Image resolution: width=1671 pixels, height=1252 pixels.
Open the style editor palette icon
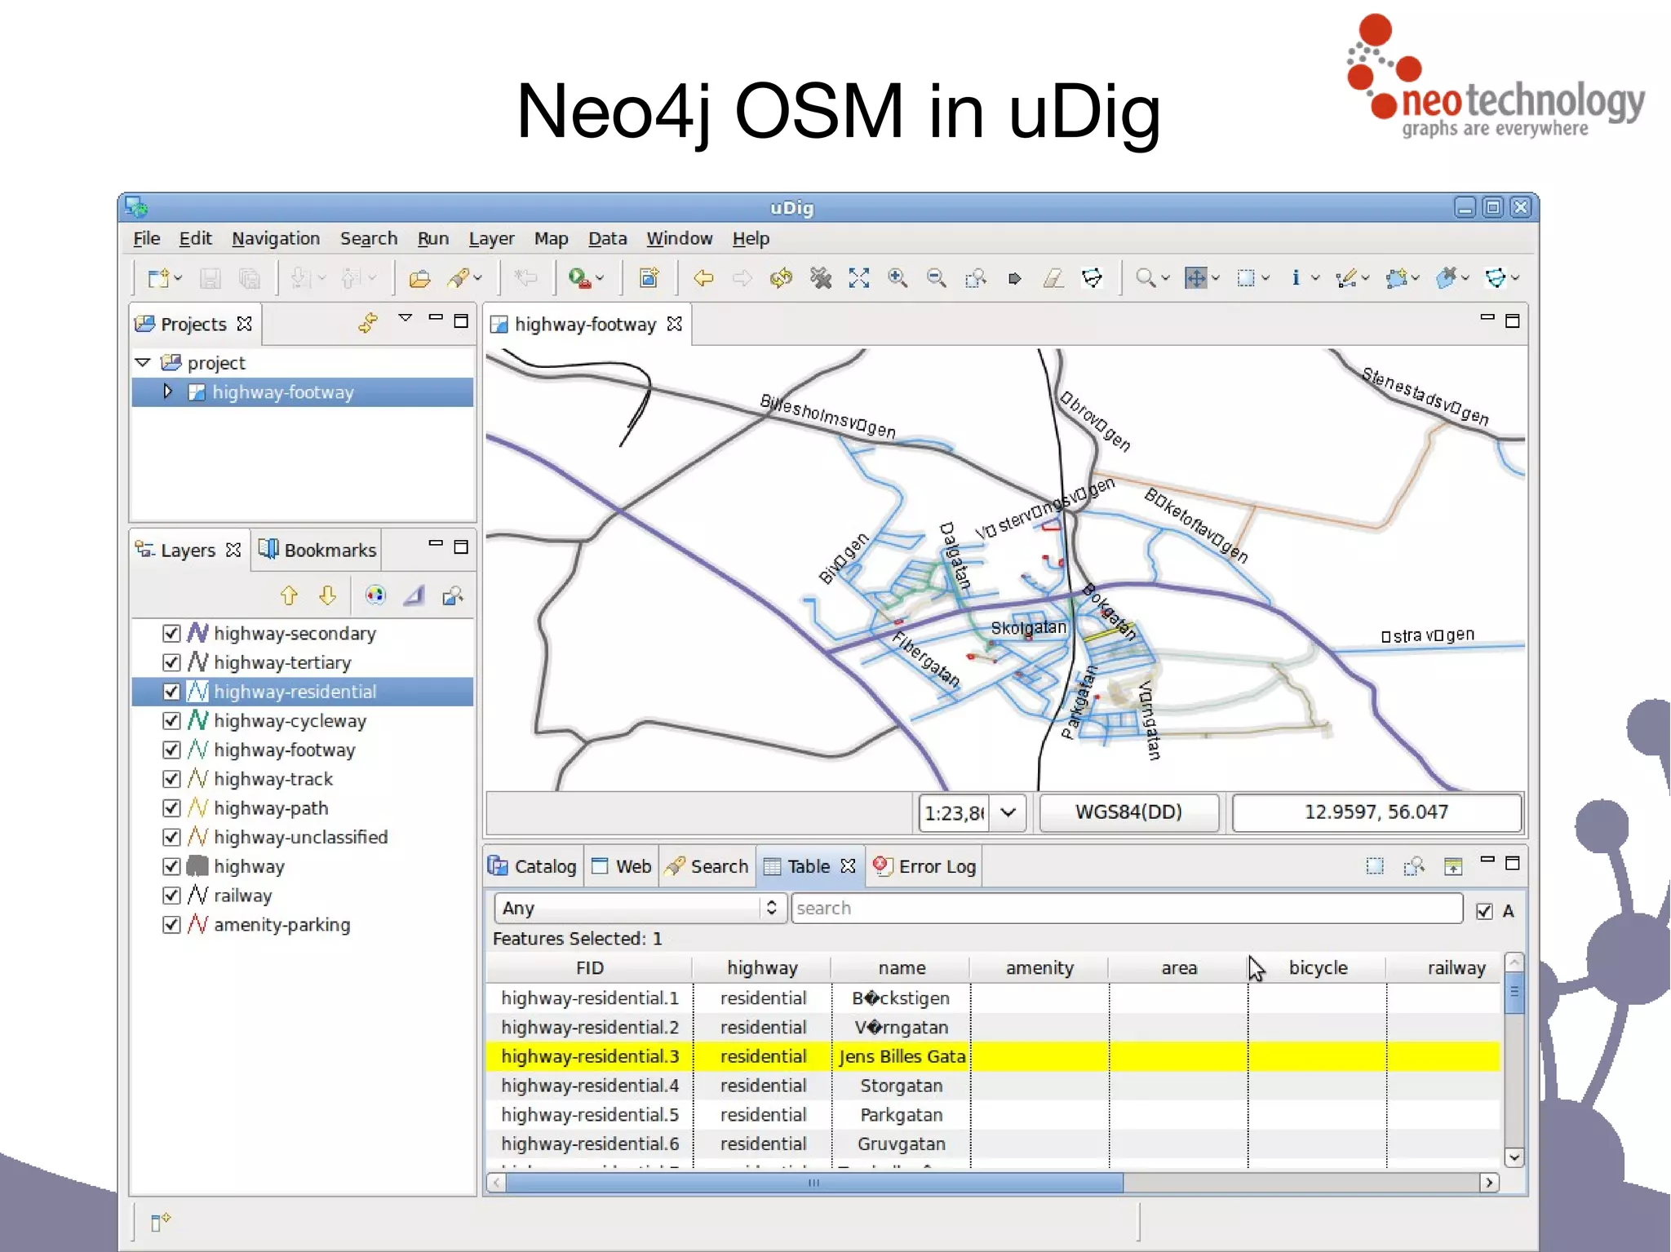[x=375, y=595]
